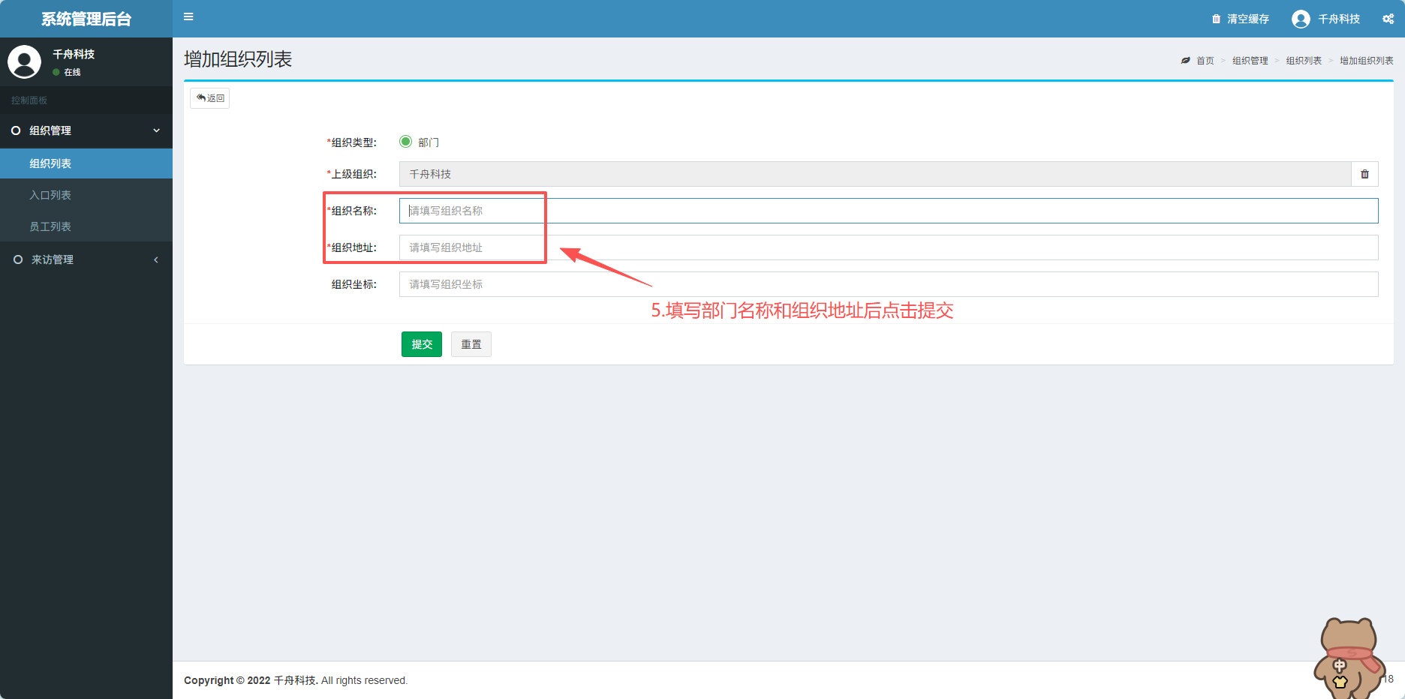Click the green 提交 button
1405x699 pixels.
coord(421,344)
